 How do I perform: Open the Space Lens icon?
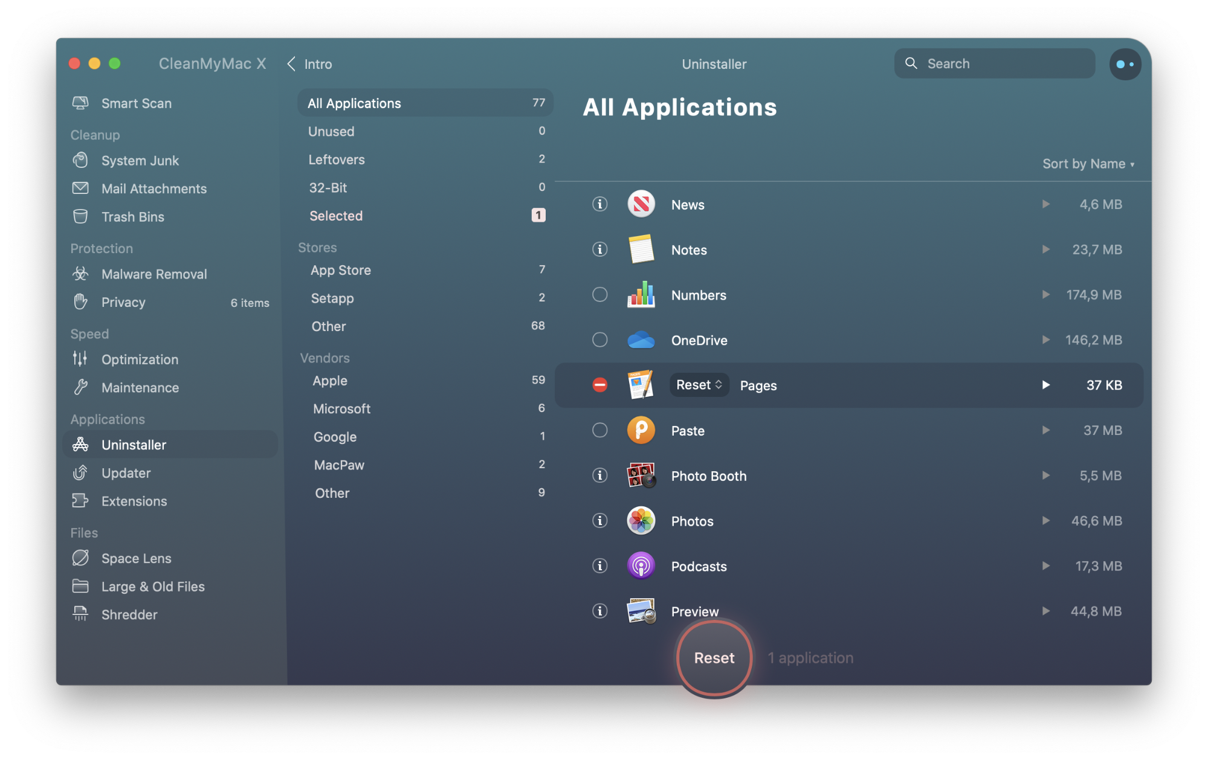(x=80, y=558)
